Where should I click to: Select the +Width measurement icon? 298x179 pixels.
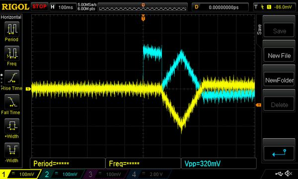click(12, 126)
